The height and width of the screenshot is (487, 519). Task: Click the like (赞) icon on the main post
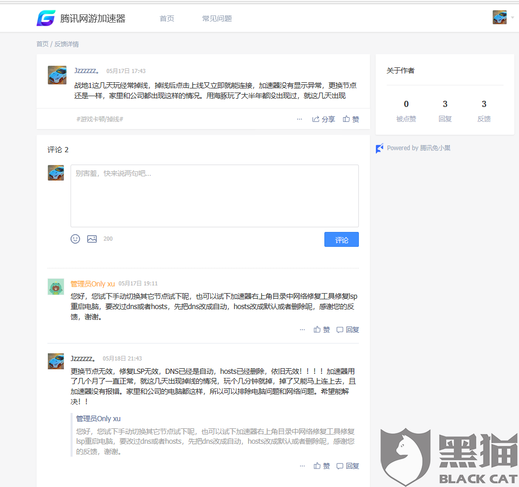point(351,119)
